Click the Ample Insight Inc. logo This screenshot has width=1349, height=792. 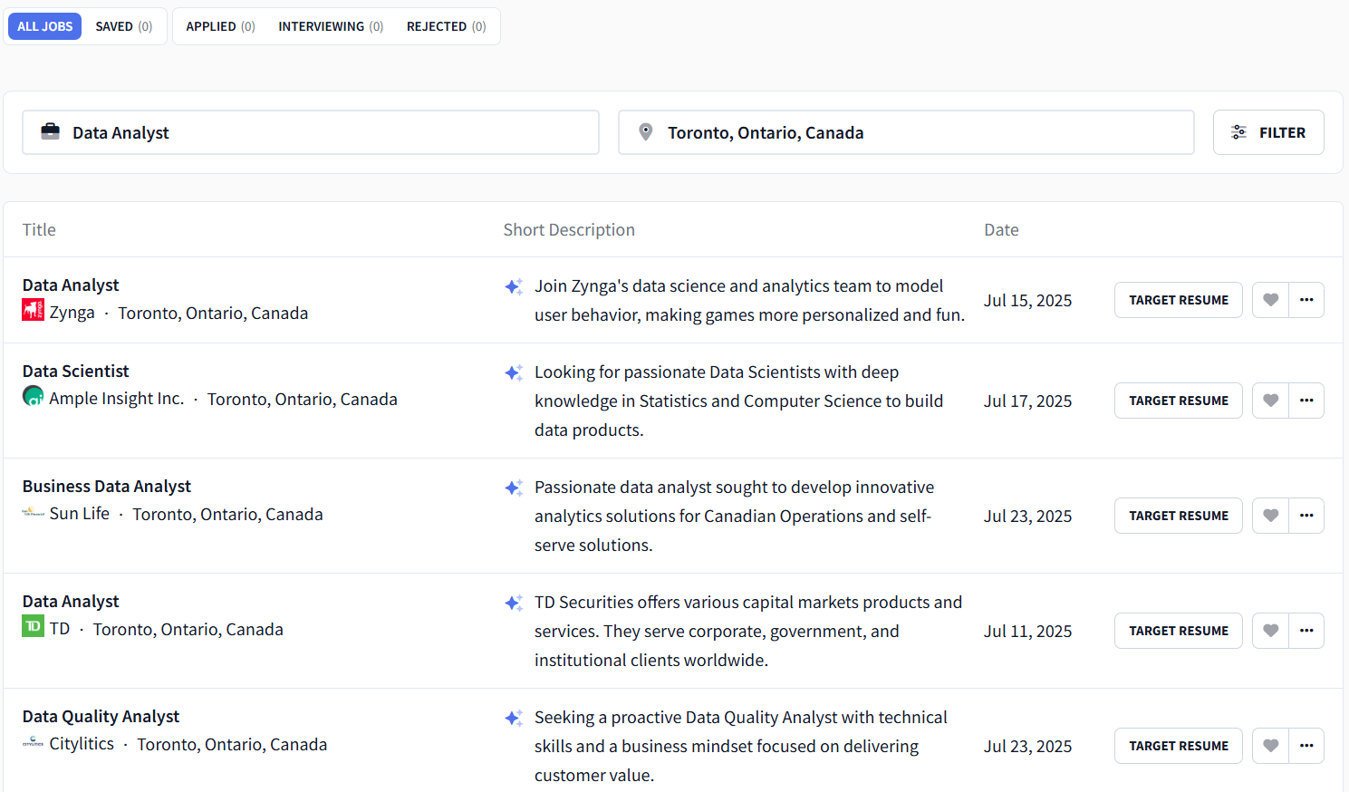tap(34, 396)
